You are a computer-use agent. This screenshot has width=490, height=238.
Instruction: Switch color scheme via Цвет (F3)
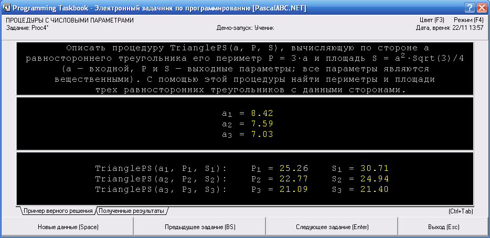click(432, 20)
